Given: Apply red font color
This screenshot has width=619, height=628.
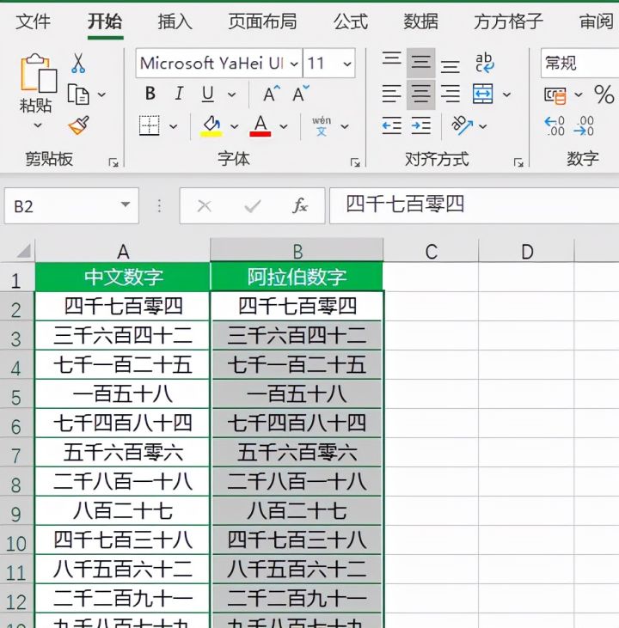Looking at the screenshot, I should click(260, 125).
